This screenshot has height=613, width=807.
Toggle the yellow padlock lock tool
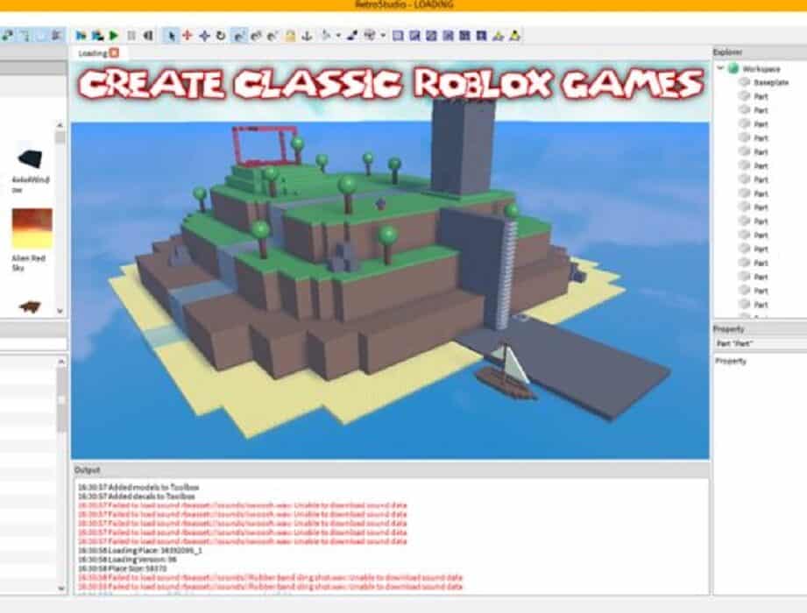coord(290,36)
